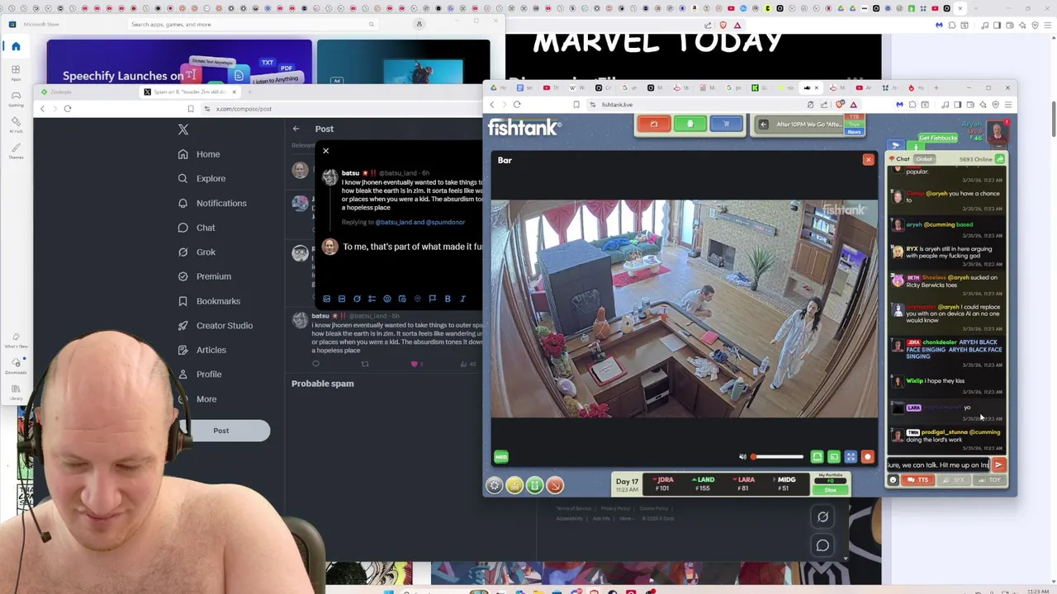
Task: Click the red TV button on fishtank
Action: coord(653,125)
